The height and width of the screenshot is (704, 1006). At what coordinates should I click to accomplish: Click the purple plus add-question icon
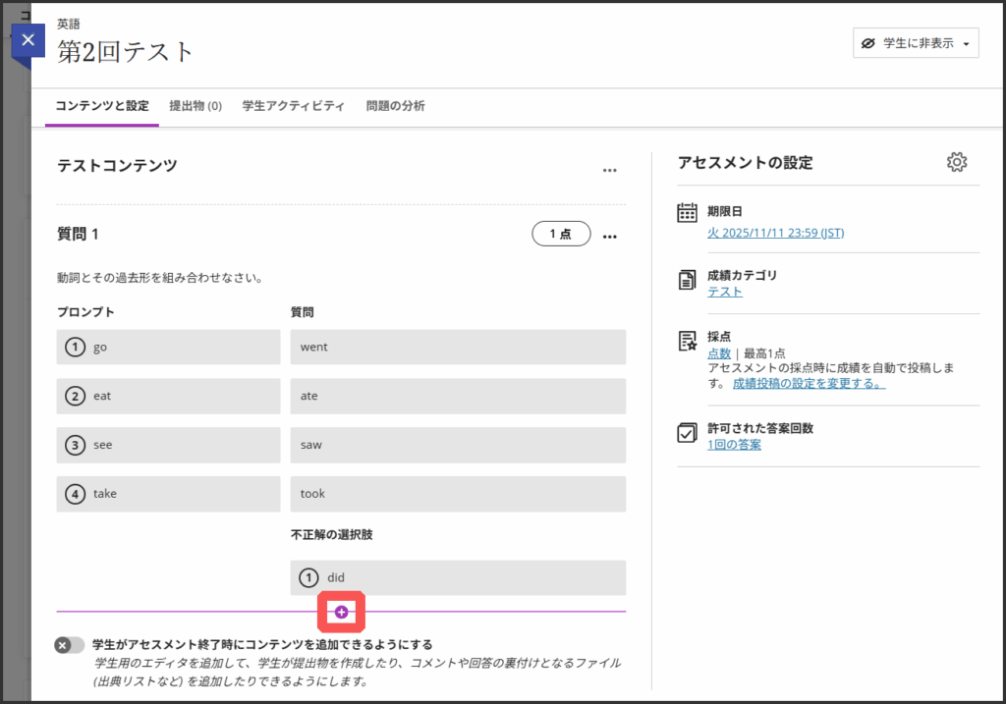341,612
